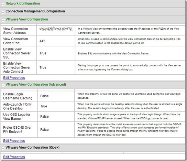
Task: Click the VMware View Configuration (Advanced) heading
Action: (36, 84)
